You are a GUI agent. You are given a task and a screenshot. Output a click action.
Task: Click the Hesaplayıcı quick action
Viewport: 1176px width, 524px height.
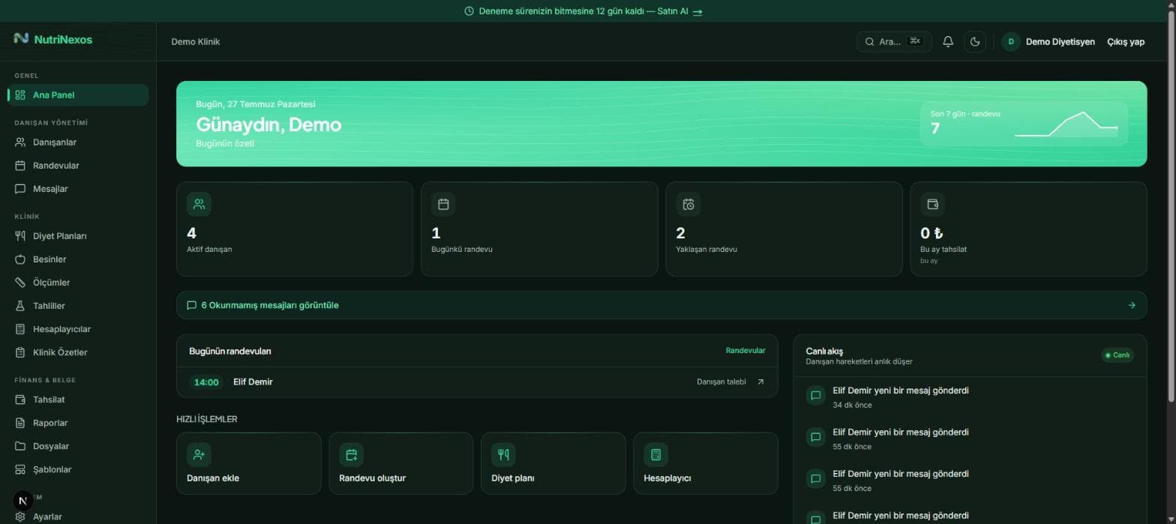[x=706, y=463]
